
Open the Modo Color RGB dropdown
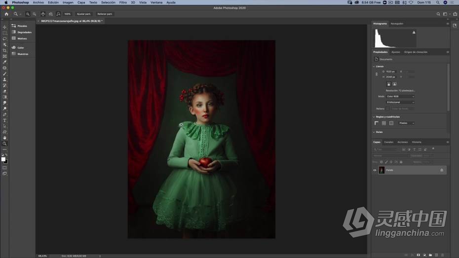pos(400,97)
